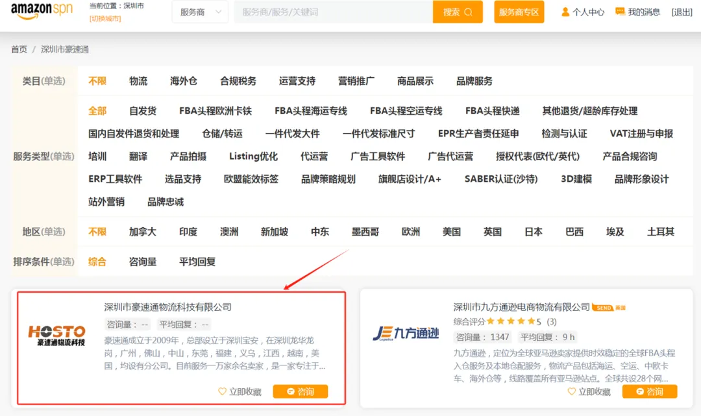701x416 pixels.
Task: Select region 美国
Action: pos(452,232)
